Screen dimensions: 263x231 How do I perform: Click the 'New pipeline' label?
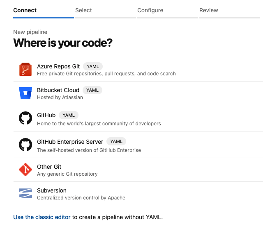pos(30,32)
